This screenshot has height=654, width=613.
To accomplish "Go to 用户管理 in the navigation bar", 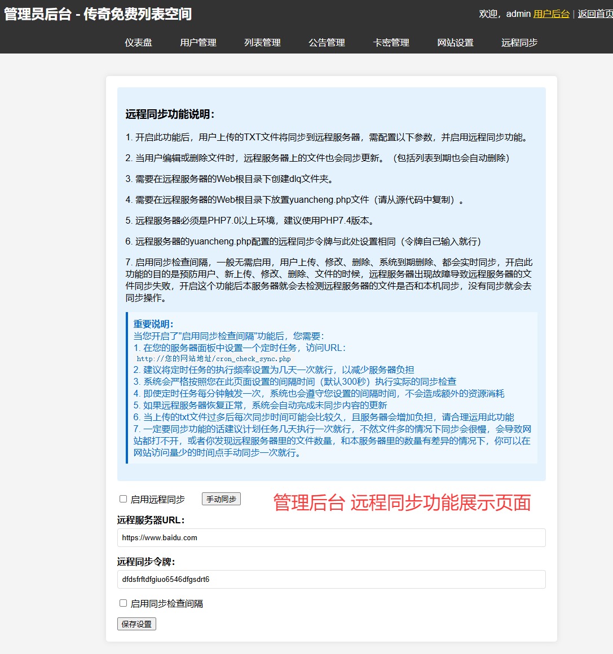I will [198, 43].
